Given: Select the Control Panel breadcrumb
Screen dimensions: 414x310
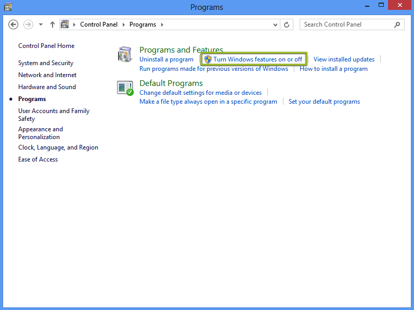Looking at the screenshot, I should click(99, 24).
